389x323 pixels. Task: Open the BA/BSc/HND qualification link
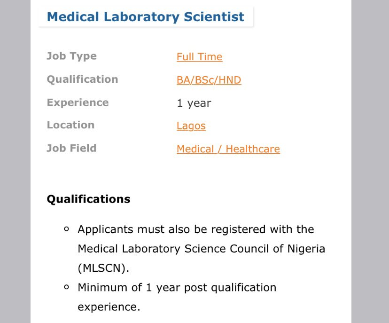pyautogui.click(x=209, y=80)
